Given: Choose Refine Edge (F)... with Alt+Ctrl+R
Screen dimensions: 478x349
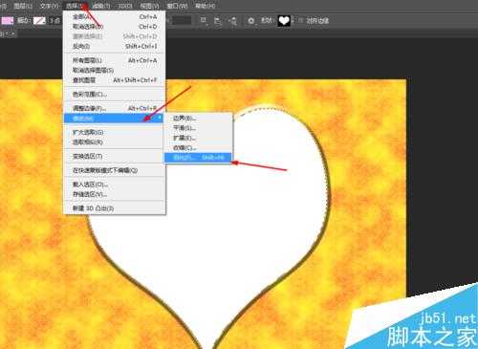Looking at the screenshot, I should (115, 108).
